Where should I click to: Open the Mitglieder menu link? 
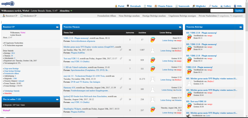pyautogui.click(x=201, y=6)
